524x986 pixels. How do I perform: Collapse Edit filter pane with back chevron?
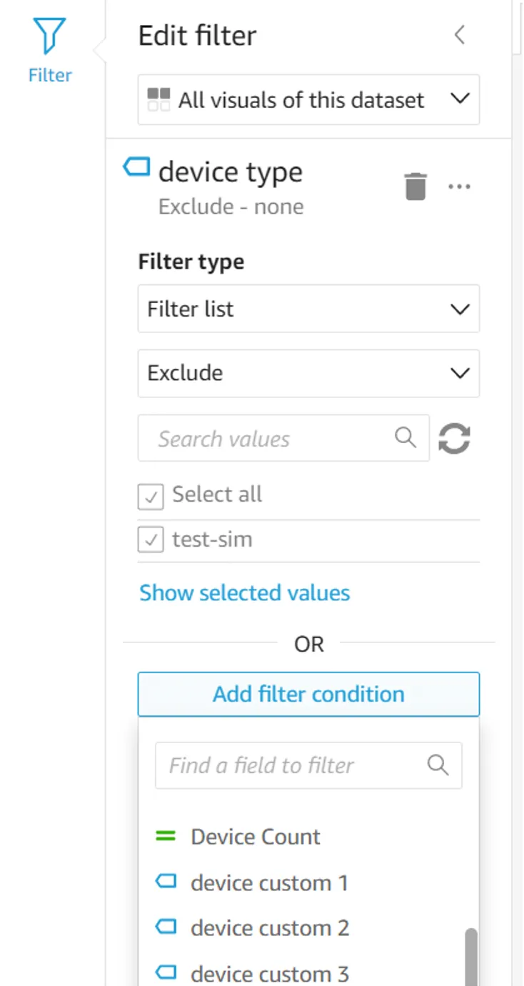[x=460, y=34]
